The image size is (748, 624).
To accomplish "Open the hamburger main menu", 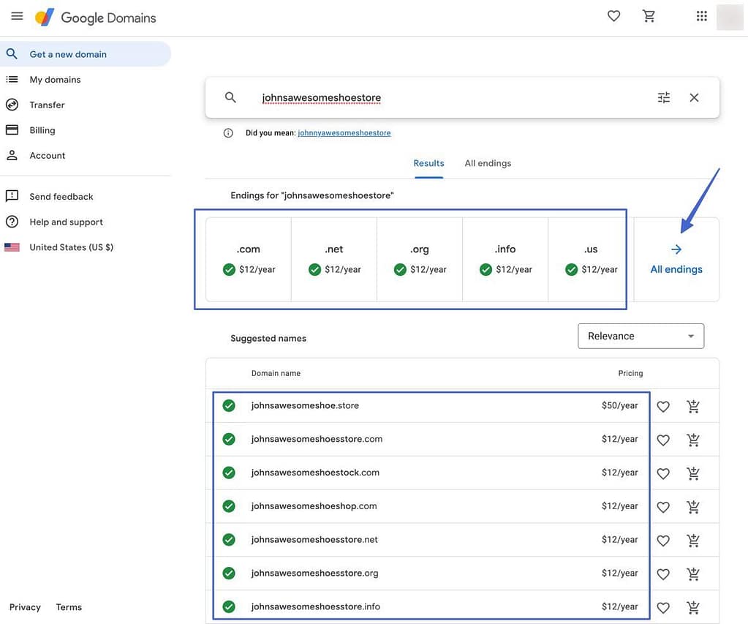I will tap(17, 16).
